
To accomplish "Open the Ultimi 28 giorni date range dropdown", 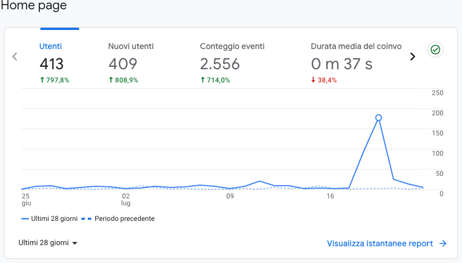I will (x=48, y=243).
